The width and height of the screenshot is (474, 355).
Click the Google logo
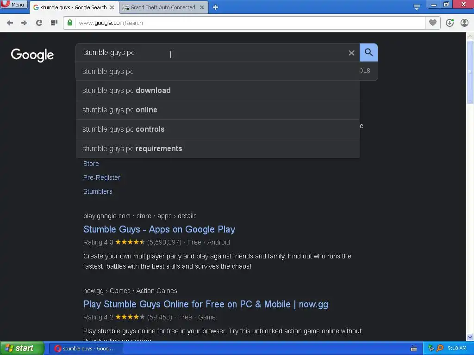32,55
